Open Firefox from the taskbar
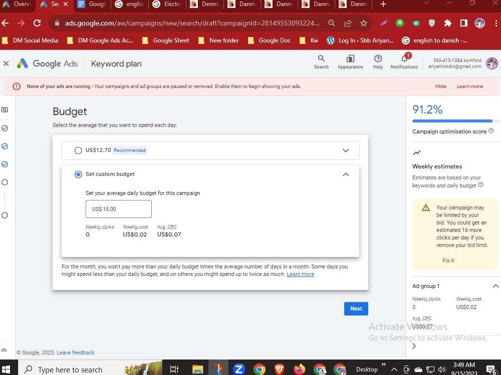This screenshot has width=501, height=375. tap(300, 369)
